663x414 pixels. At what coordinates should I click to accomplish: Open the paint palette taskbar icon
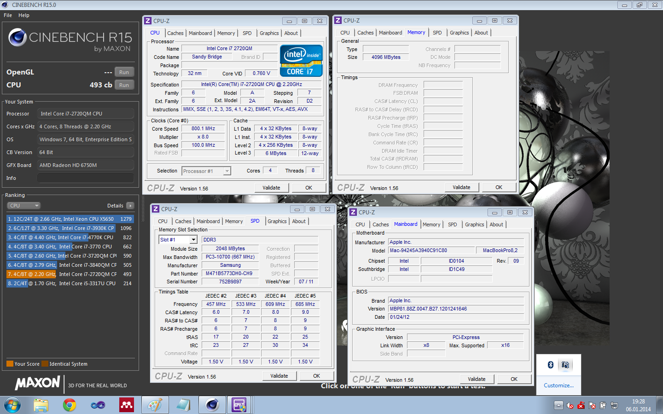tap(155, 405)
